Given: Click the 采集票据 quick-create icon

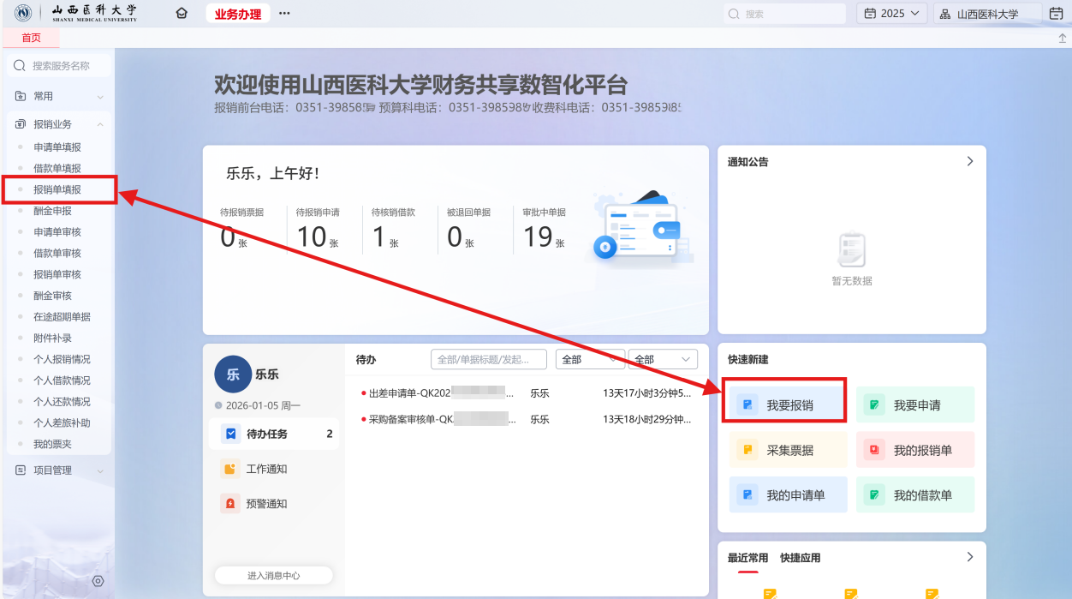Looking at the screenshot, I should point(747,450).
